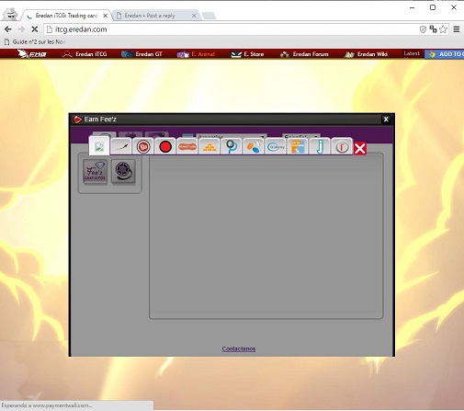Screen dimensions: 464x411
Task: Click the EHQ logo in navbar
Action: [x=32, y=54]
